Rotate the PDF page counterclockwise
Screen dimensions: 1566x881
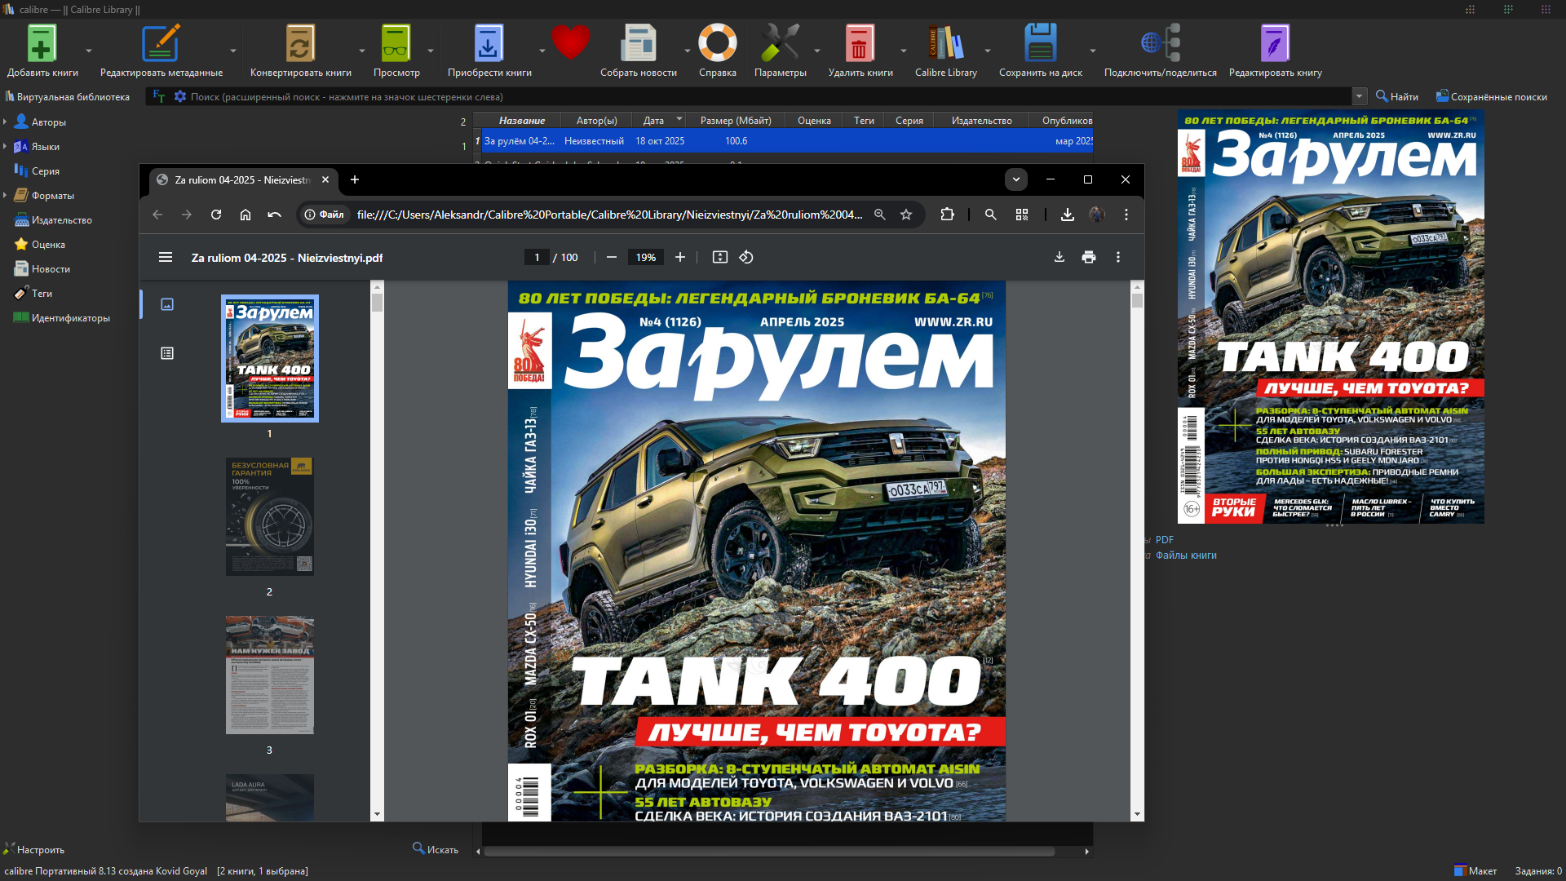pos(746,258)
